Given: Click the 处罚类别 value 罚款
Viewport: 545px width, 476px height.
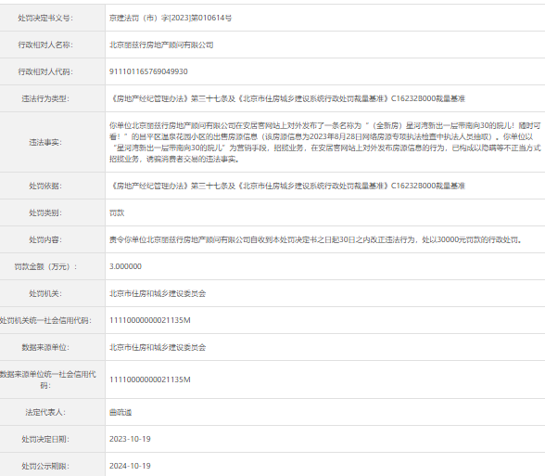Looking at the screenshot, I should pyautogui.click(x=117, y=213).
